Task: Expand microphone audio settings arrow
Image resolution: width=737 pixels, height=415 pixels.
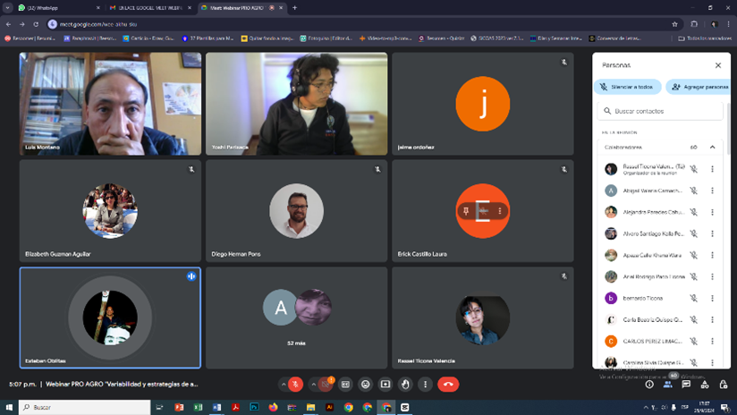Action: click(284, 384)
